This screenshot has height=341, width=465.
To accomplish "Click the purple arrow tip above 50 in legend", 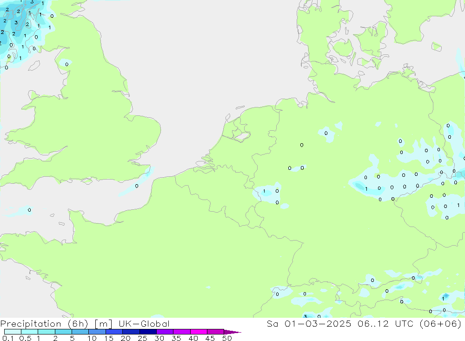I will [232, 332].
